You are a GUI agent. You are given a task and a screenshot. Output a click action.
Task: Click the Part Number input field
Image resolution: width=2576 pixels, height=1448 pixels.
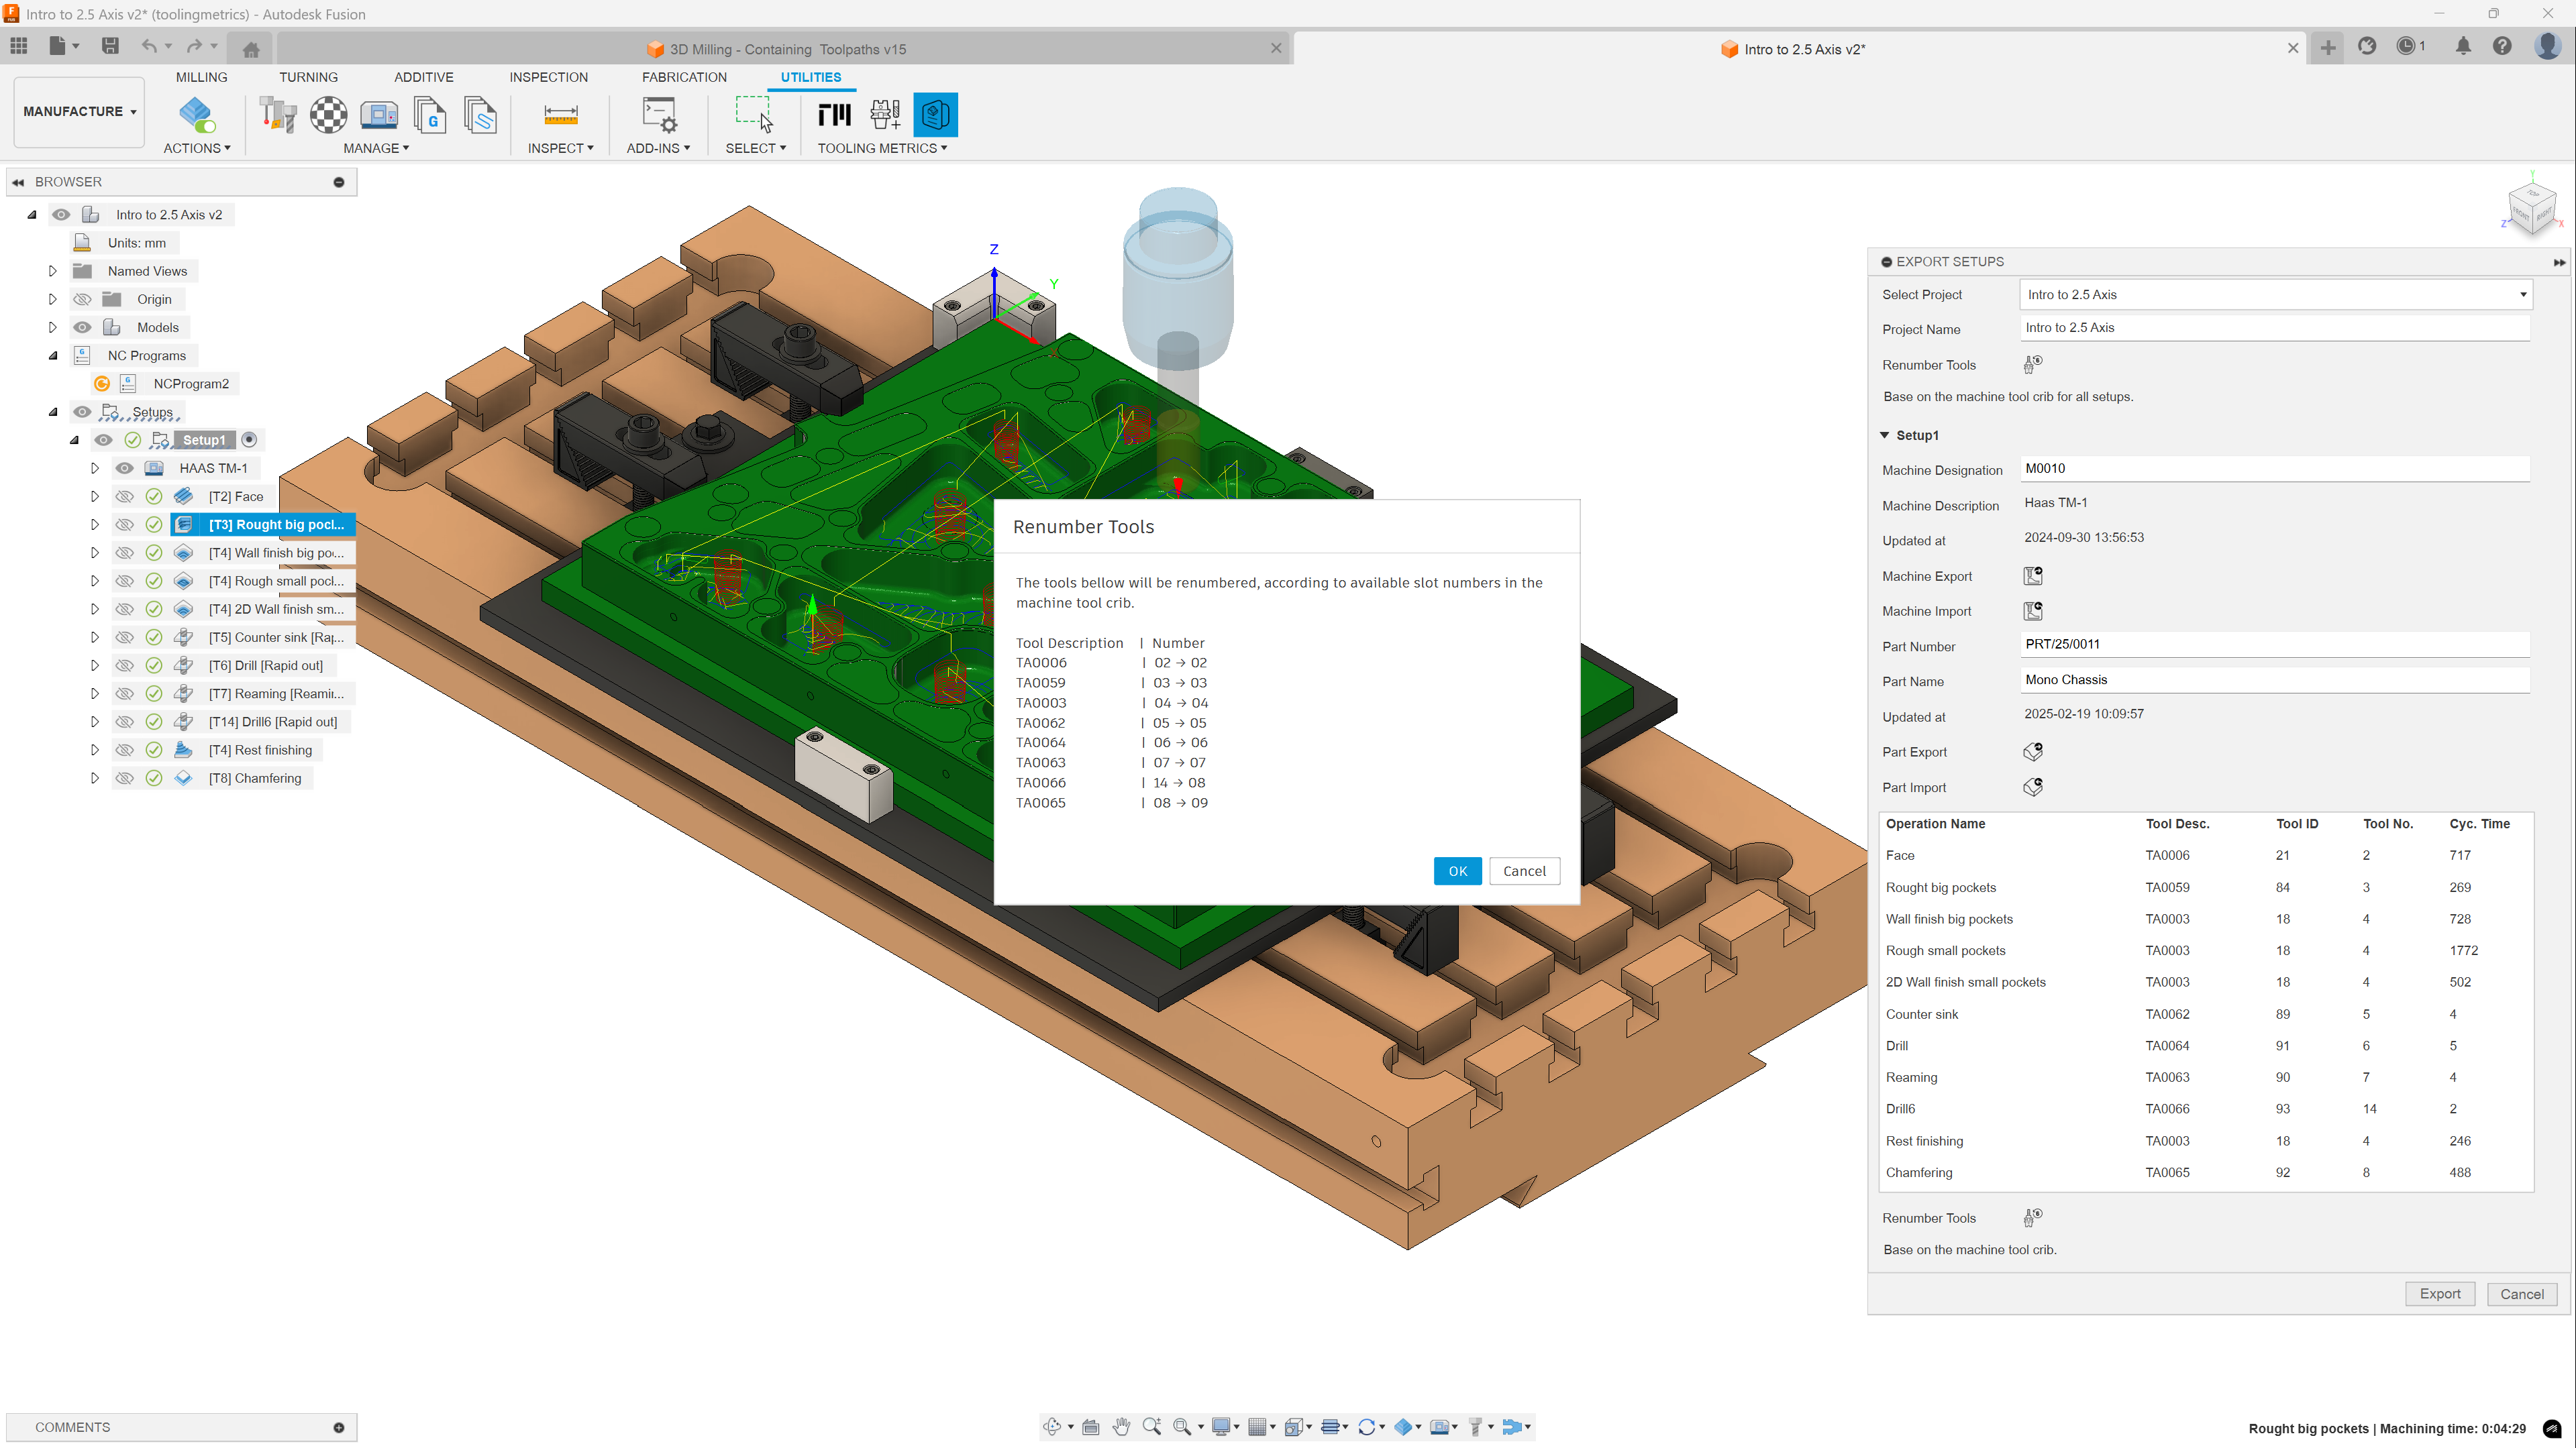(x=2275, y=645)
